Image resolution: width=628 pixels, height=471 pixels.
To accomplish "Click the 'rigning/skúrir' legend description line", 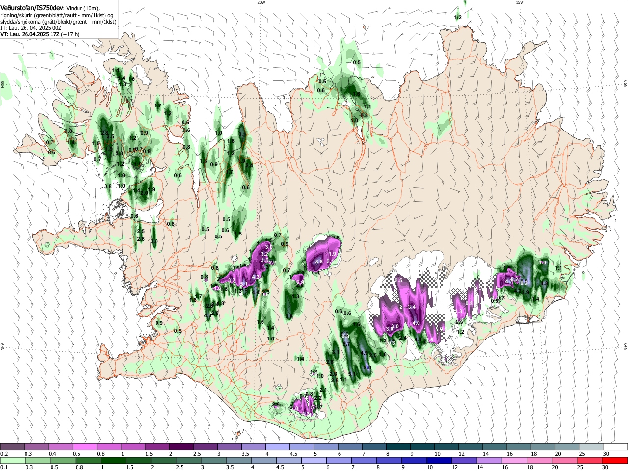I will point(57,15).
